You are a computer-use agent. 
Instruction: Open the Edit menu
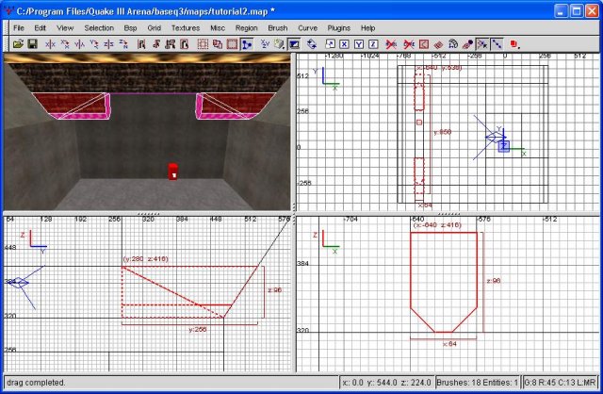[40, 28]
